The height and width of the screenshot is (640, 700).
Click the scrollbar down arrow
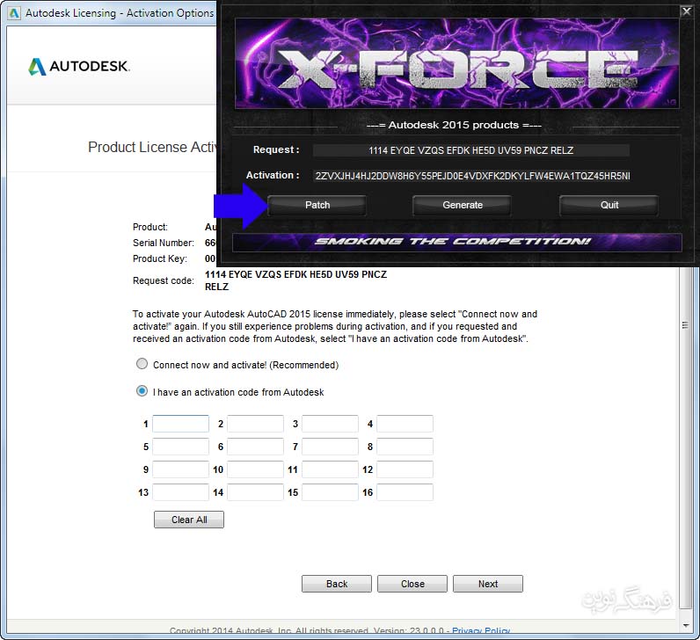coord(685,626)
